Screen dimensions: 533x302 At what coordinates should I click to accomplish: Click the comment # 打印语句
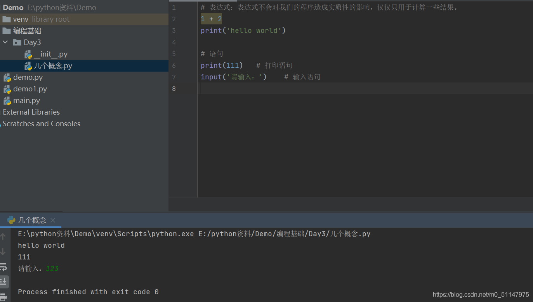tap(274, 65)
